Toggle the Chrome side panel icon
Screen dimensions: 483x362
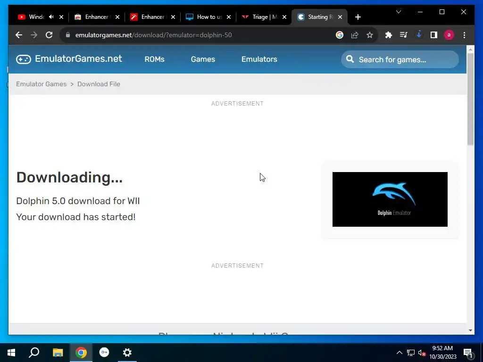(x=434, y=35)
